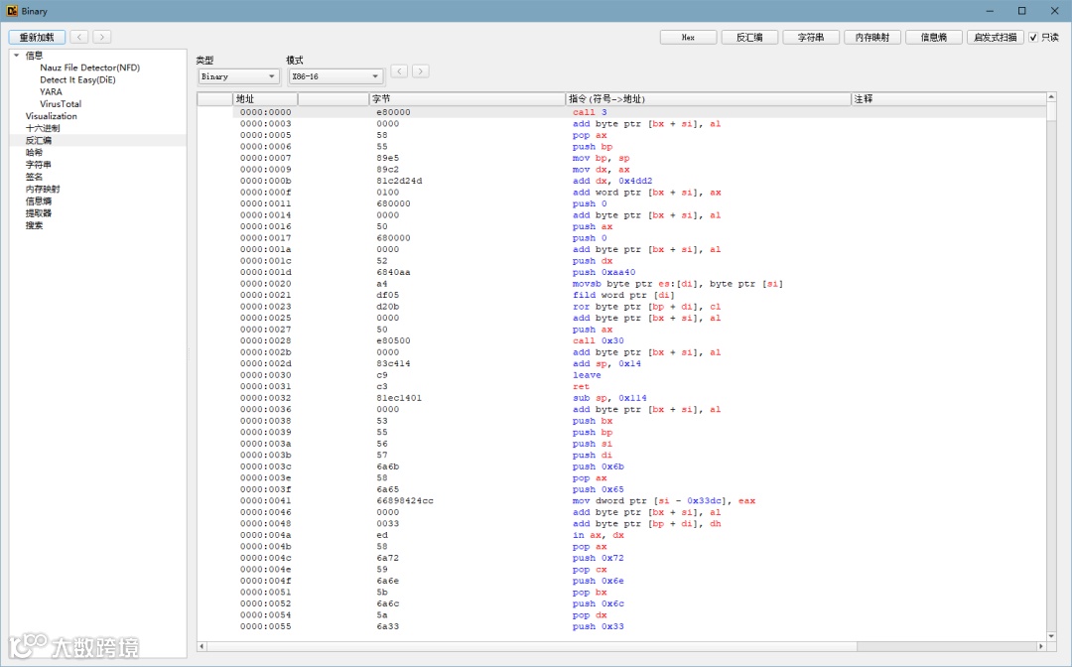Toggle the 只读 read-only checkbox
The height and width of the screenshot is (667, 1072).
click(1033, 37)
